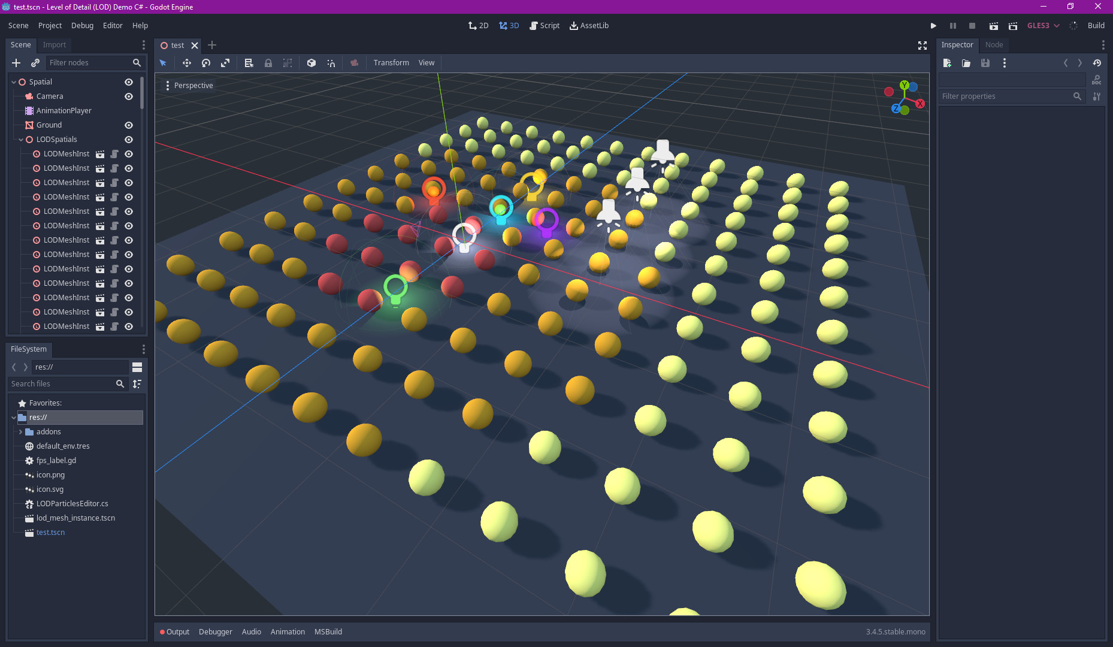Open the Perspective view menu

pos(189,86)
